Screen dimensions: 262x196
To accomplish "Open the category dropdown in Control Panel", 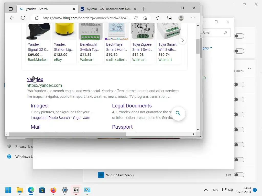I will (x=207, y=48).
